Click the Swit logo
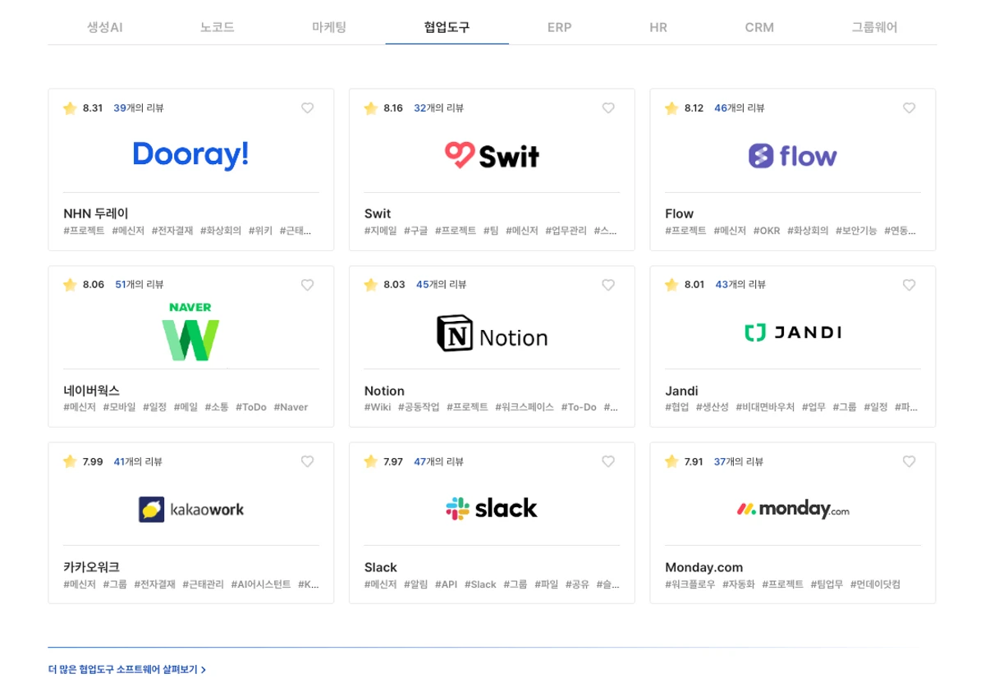The width and height of the screenshot is (985, 692). 492,155
